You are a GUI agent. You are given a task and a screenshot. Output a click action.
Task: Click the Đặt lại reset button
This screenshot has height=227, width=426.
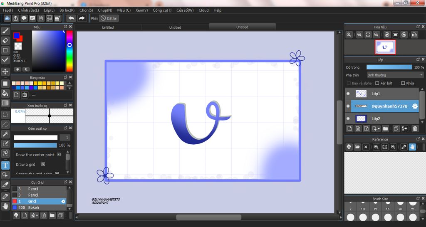pyautogui.click(x=109, y=18)
